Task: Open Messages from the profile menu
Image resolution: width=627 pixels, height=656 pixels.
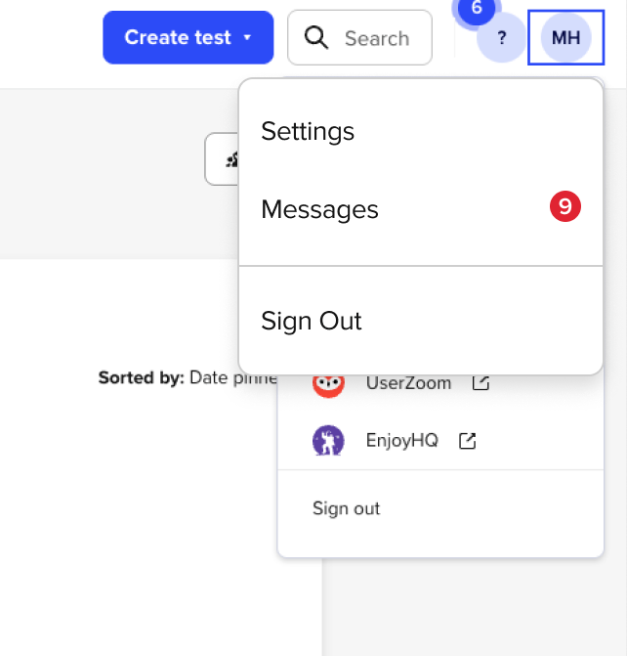Action: click(421, 209)
